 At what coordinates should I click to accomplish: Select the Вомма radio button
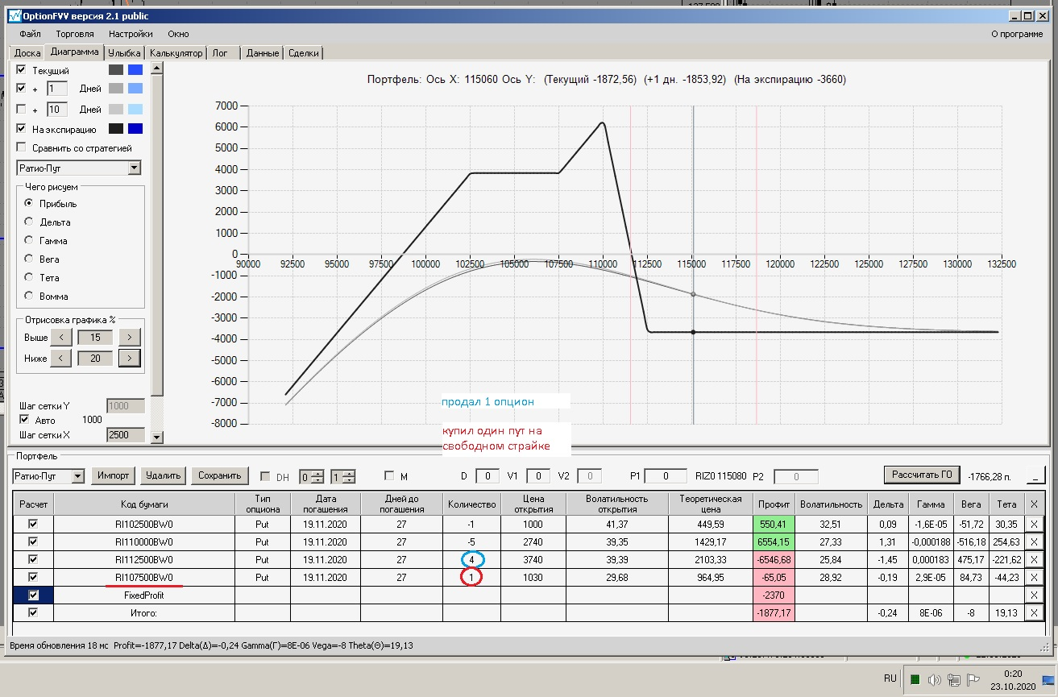click(30, 297)
